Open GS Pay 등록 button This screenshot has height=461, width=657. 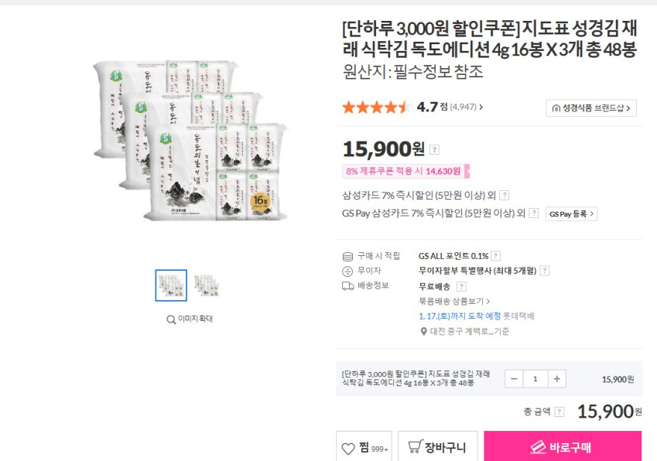571,213
